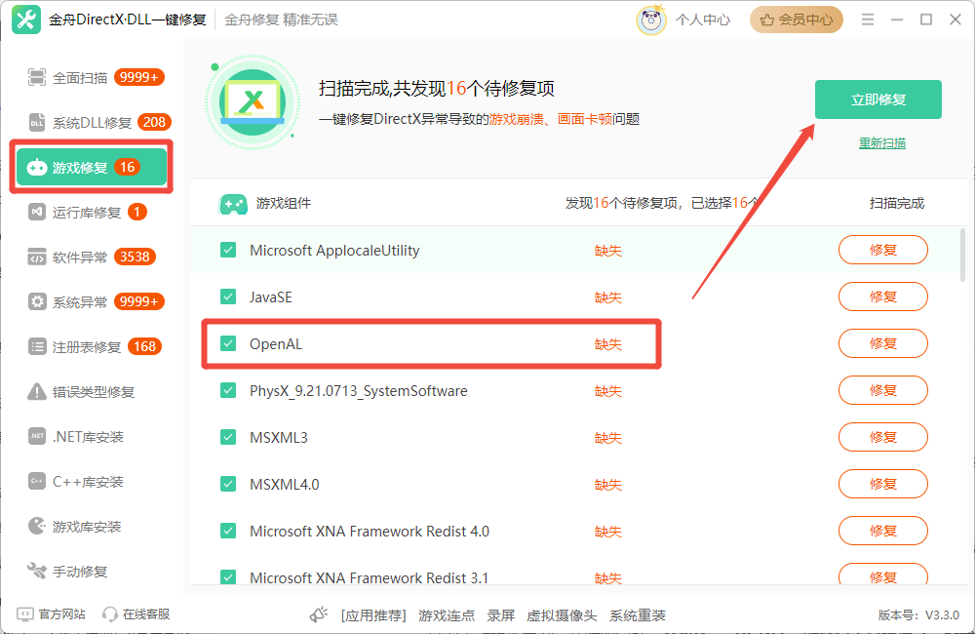Click the 208 badge on 系统DLL修复
The image size is (975, 634).
(154, 122)
